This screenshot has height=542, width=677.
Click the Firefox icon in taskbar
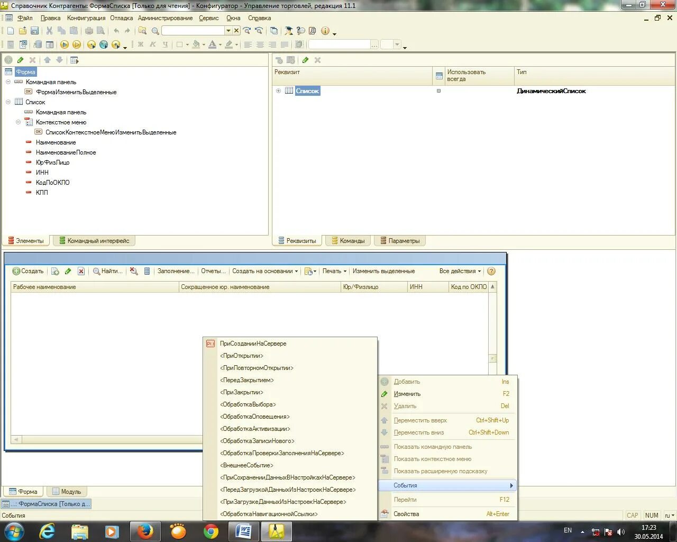145,531
